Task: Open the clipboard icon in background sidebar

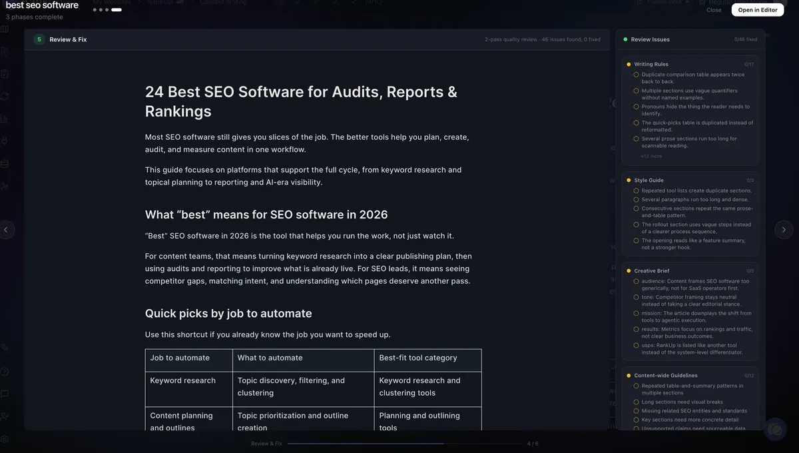Action: [5, 74]
